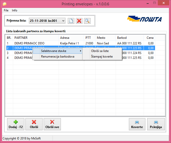Click the Pr.knjiga print button
The image size is (171, 143).
[x=156, y=124]
